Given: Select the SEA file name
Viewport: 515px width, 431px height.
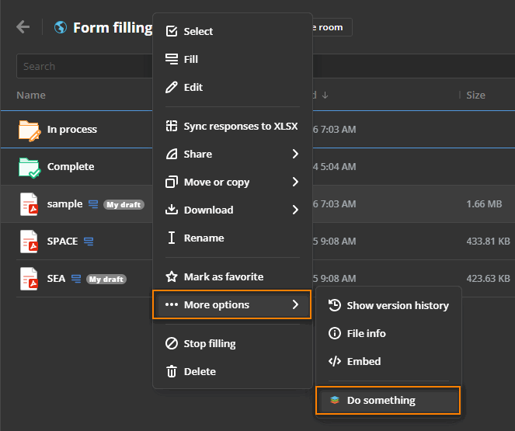Looking at the screenshot, I should pyautogui.click(x=56, y=279).
